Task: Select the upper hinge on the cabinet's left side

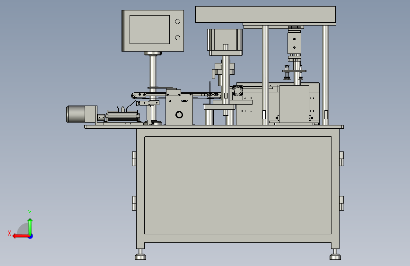Action: click(134, 159)
